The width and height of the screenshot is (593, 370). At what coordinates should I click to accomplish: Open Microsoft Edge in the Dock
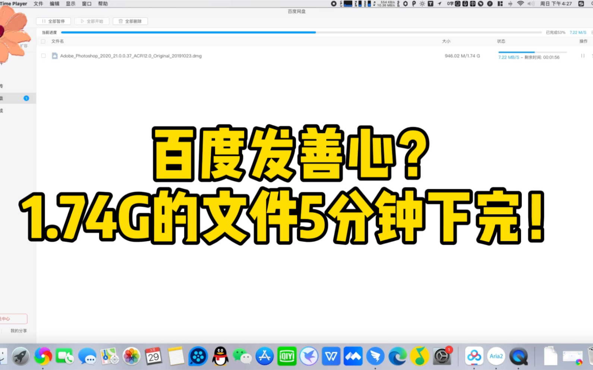pyautogui.click(x=398, y=356)
